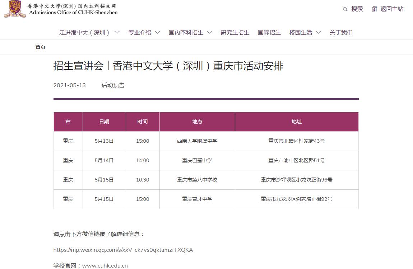Click the 时间 column header

[143, 122]
